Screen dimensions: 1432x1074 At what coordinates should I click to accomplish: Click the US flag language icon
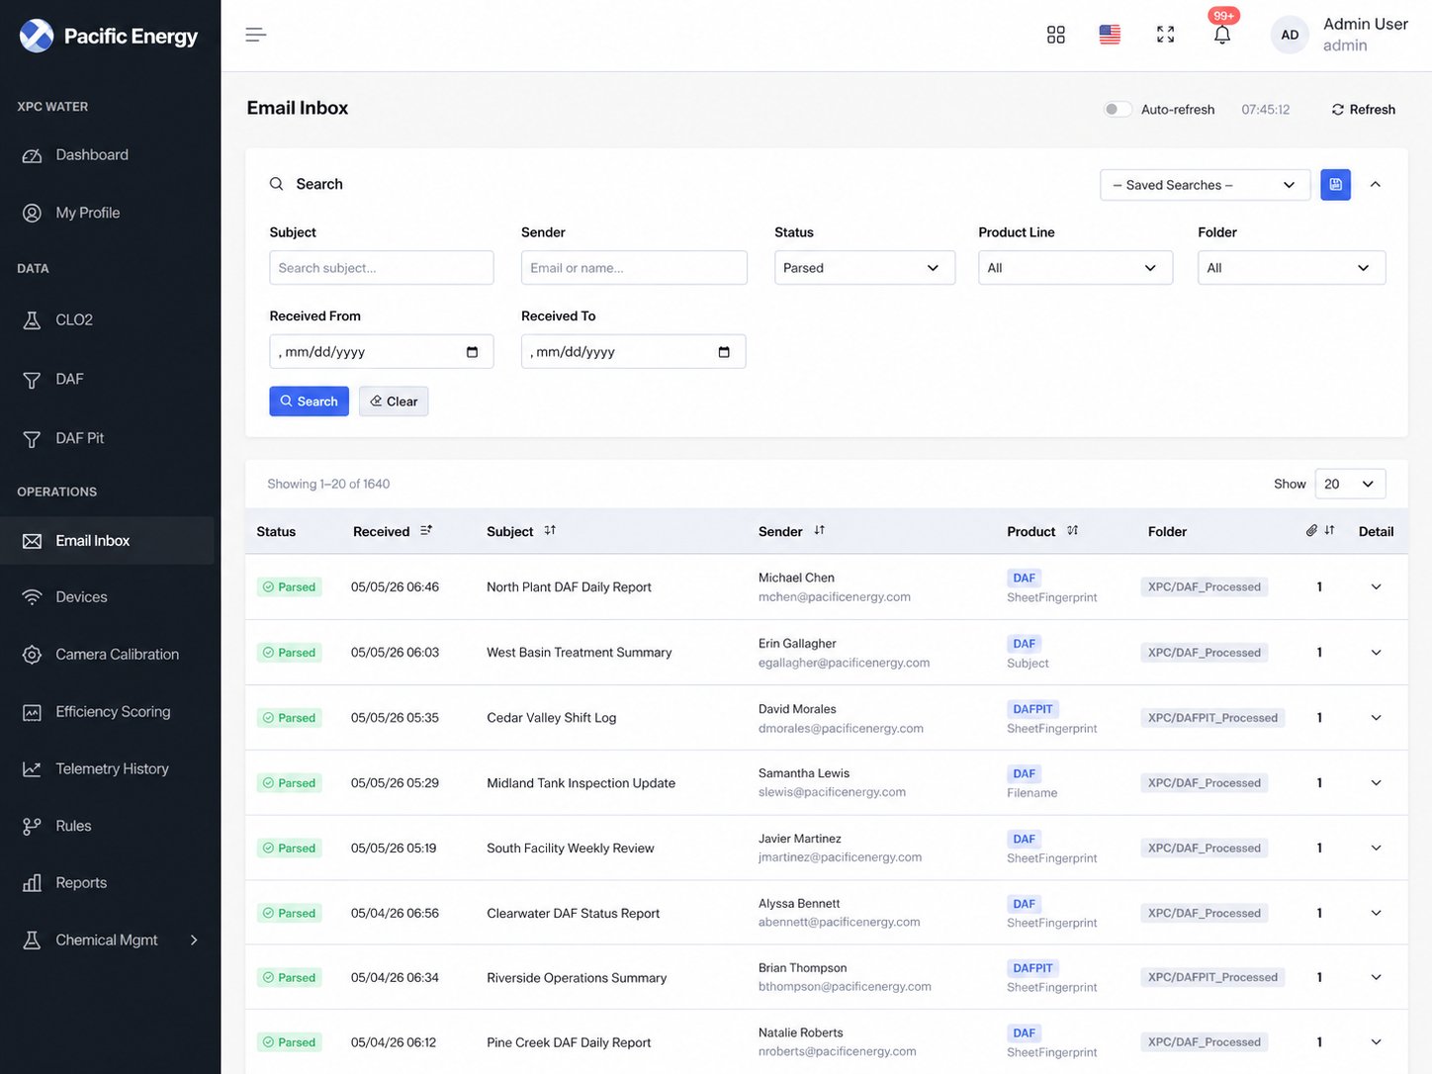[x=1110, y=35]
